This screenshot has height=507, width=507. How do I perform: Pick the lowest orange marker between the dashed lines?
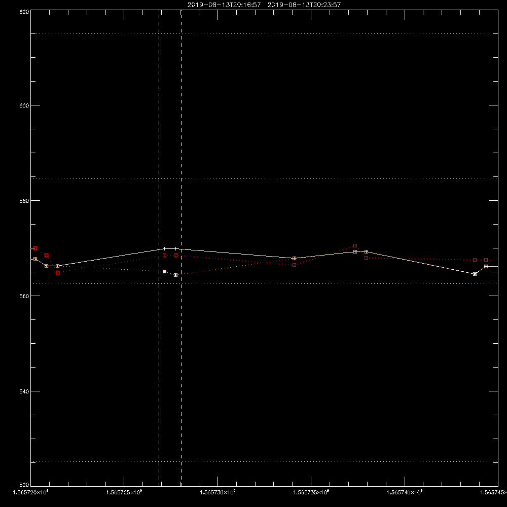point(175,275)
